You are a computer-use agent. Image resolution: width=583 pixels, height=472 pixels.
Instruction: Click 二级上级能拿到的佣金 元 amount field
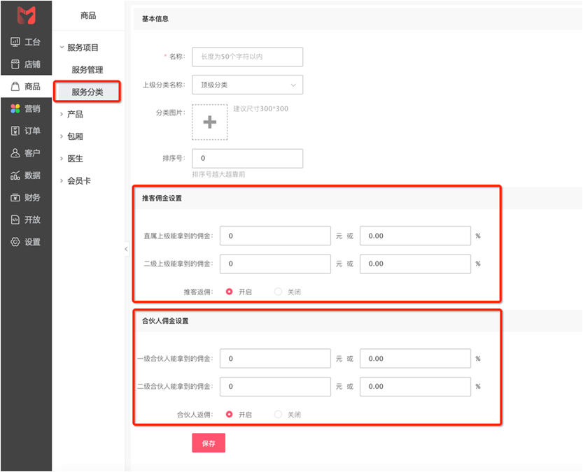tap(275, 264)
